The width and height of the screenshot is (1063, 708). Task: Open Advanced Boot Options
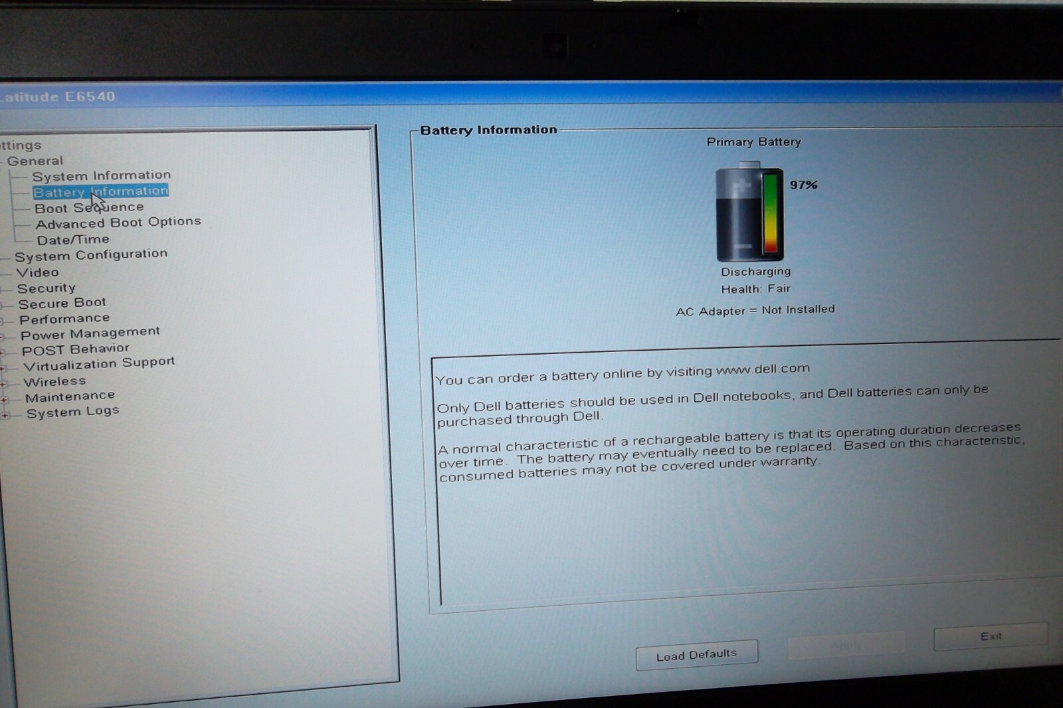[x=118, y=222]
